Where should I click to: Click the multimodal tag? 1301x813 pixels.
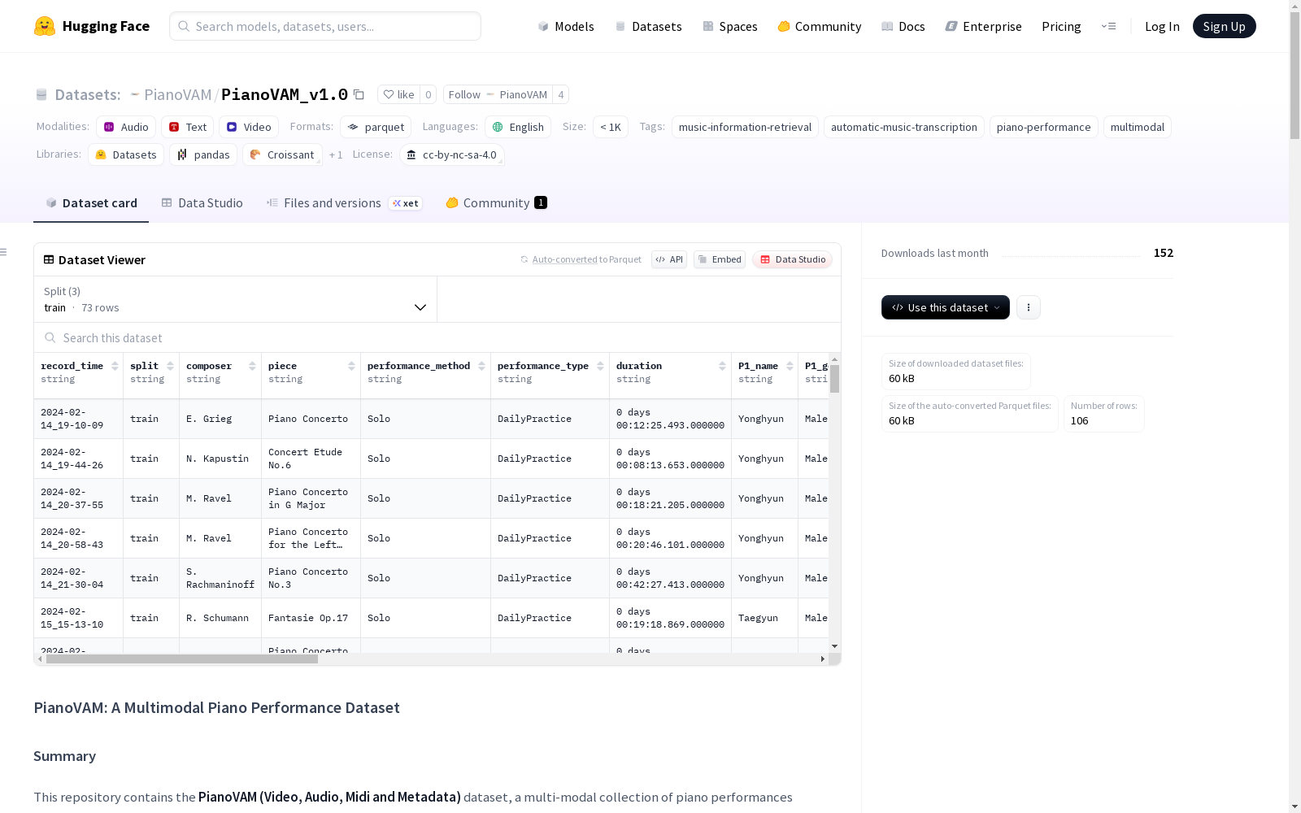[x=1138, y=127]
